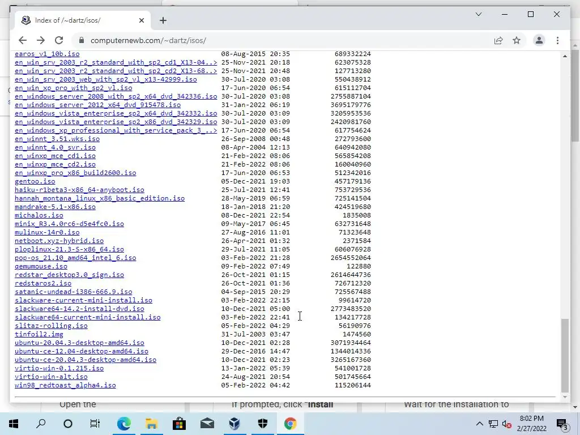
Task: Download redstar_desktop3.0_sign.iso
Action: [69, 275]
